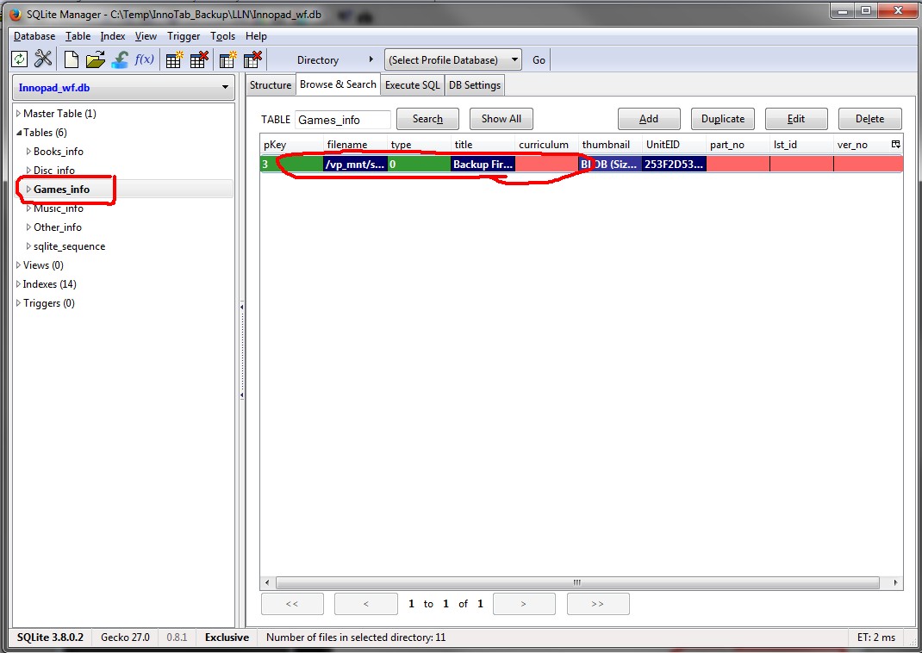Viewport: 922px width, 653px height.
Task: Select the Music_info table in tree
Action: 59,208
